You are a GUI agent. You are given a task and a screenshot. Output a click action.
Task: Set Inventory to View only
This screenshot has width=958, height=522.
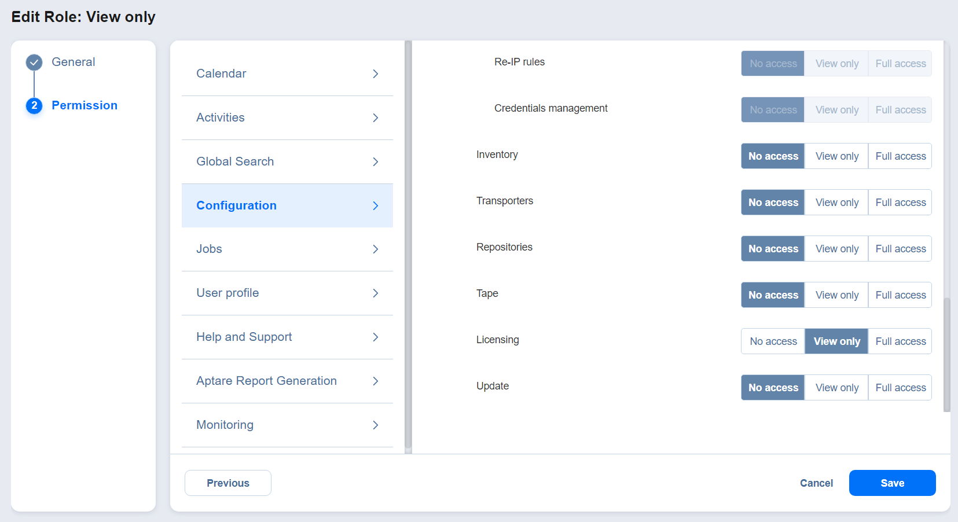pyautogui.click(x=836, y=156)
